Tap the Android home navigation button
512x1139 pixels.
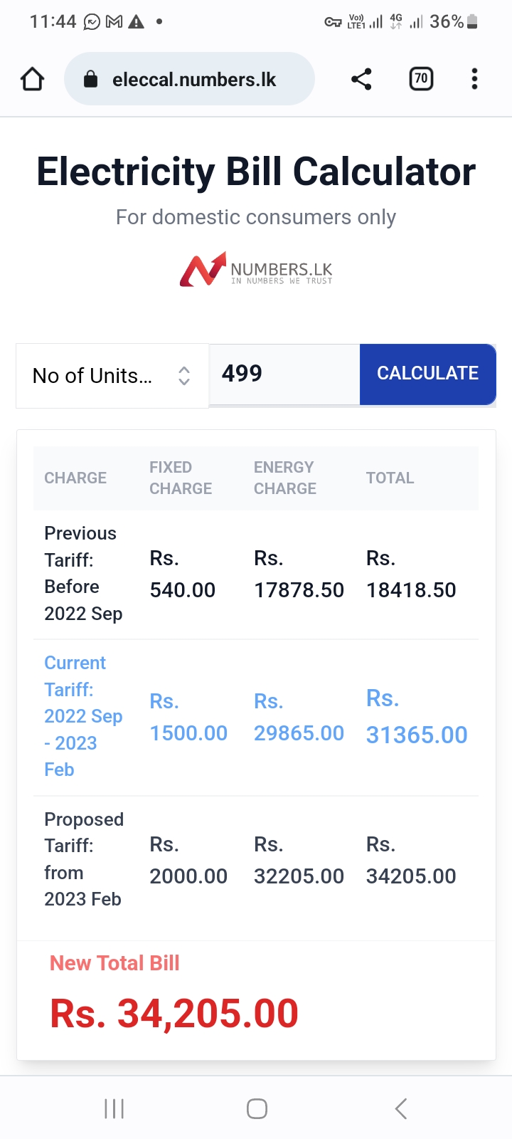click(257, 1108)
